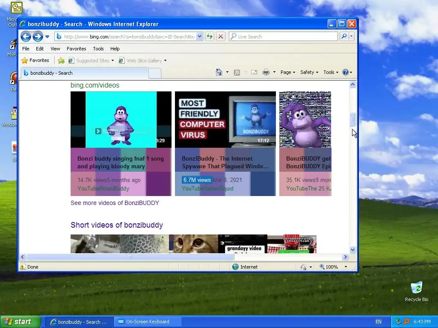Open a new blank tab

coord(155,73)
